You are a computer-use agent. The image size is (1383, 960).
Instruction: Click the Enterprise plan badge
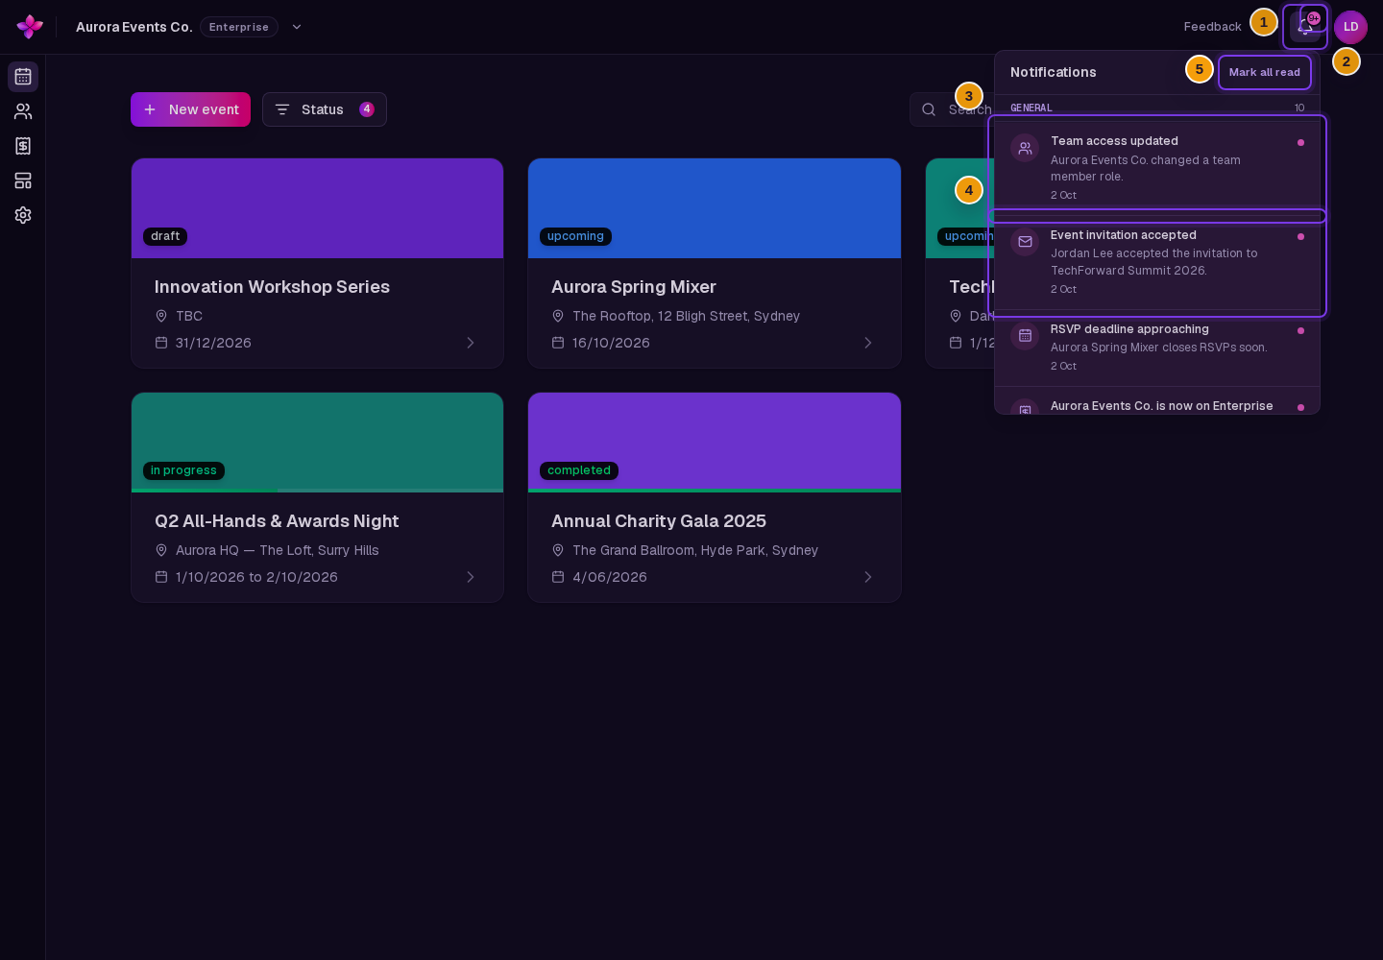tap(239, 27)
